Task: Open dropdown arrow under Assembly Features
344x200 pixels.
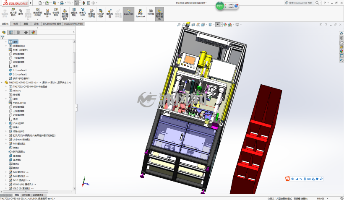Action: pos(74,19)
